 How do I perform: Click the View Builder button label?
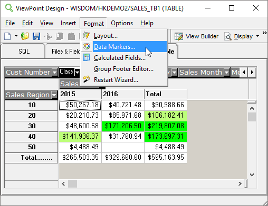(x=202, y=36)
